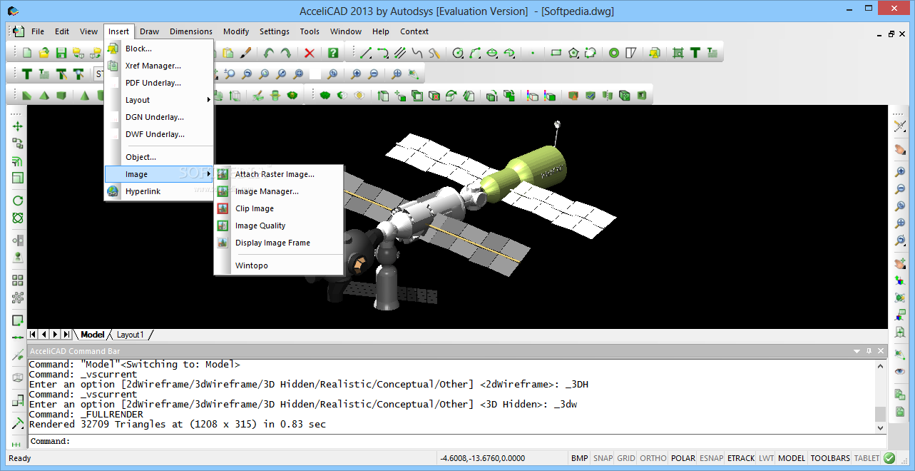Toggle LWT lineweight display
915x471 pixels.
[766, 458]
